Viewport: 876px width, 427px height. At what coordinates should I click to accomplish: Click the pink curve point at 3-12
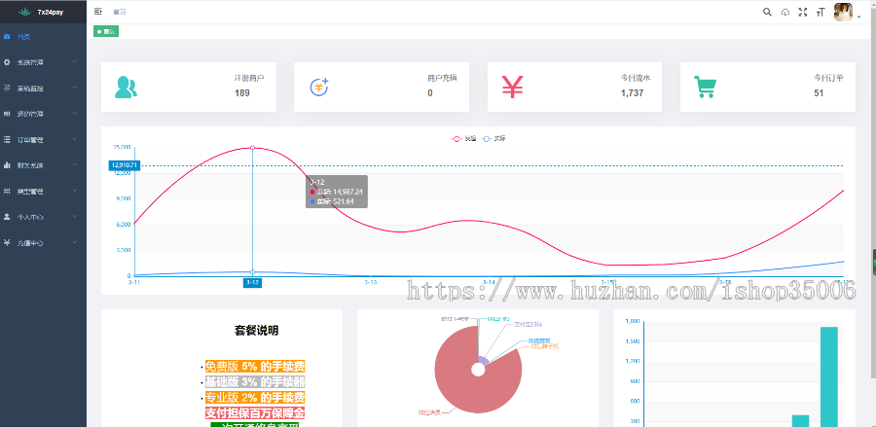click(252, 147)
